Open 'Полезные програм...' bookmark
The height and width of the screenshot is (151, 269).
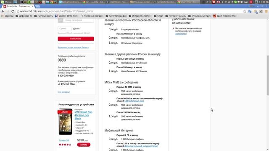pyautogui.click(x=92, y=16)
